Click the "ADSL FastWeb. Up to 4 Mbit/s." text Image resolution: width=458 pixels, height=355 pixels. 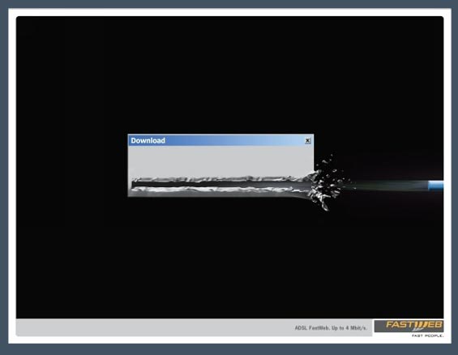pos(331,328)
